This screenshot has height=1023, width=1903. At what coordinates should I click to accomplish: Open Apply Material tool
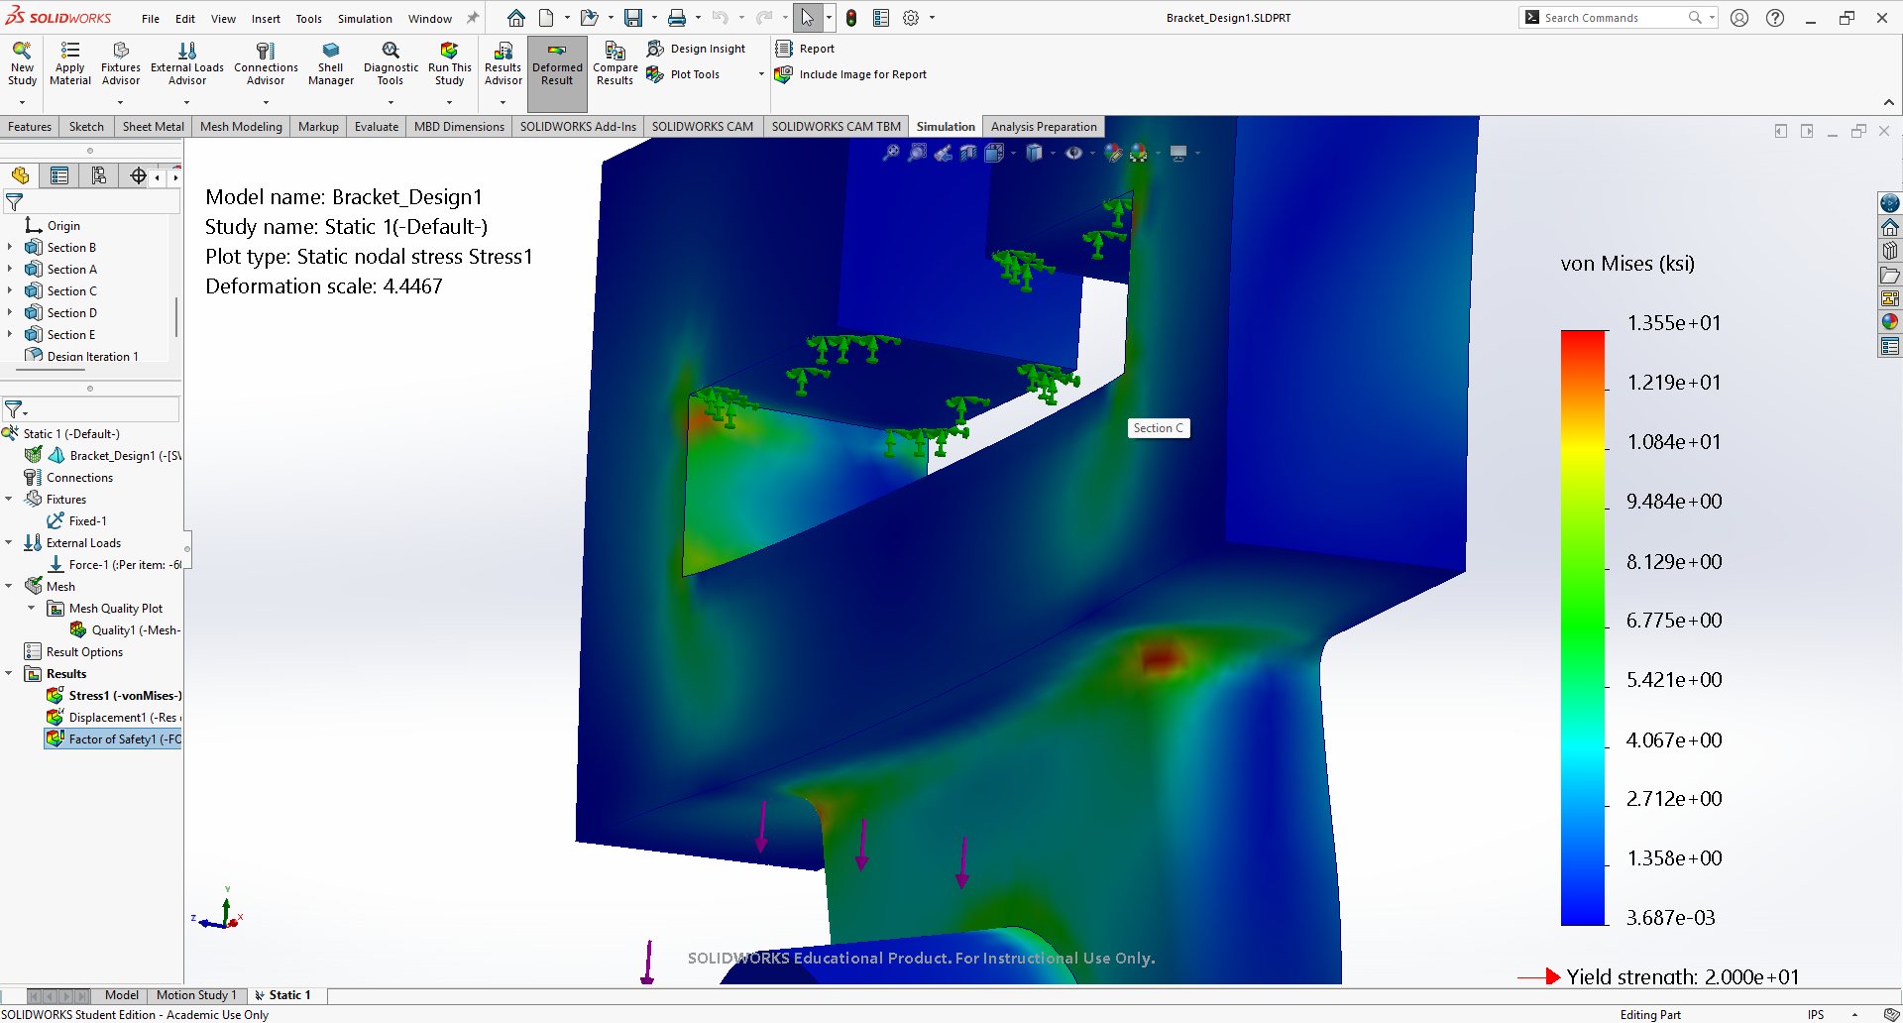pyautogui.click(x=70, y=64)
